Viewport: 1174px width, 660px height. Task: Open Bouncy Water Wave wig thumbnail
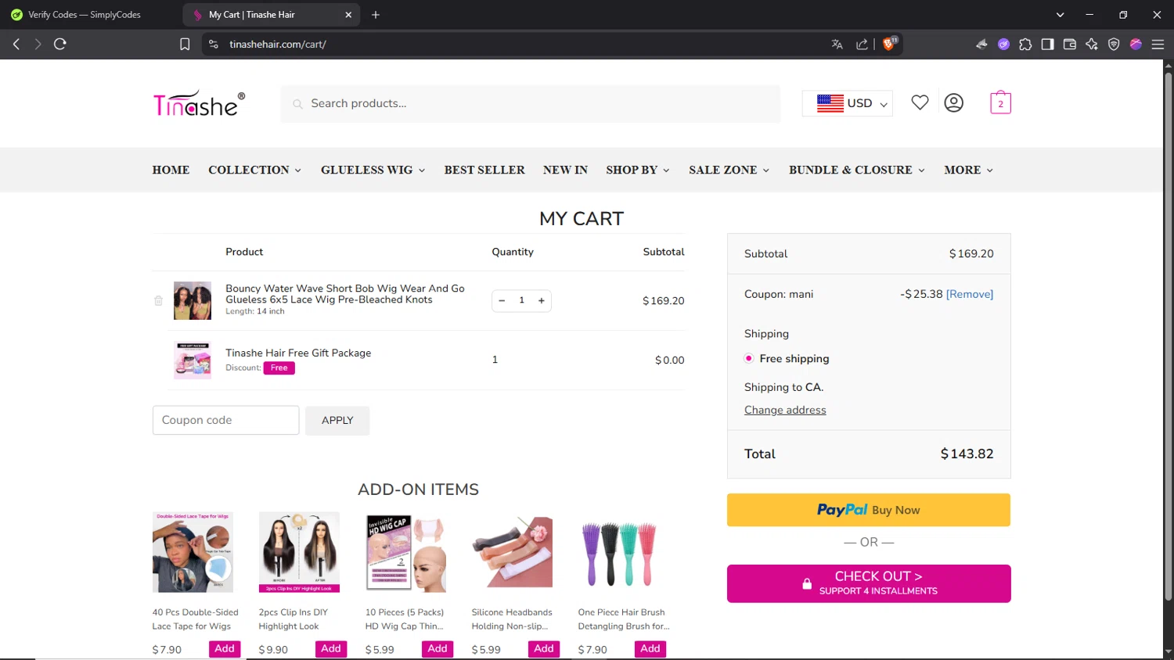click(193, 300)
